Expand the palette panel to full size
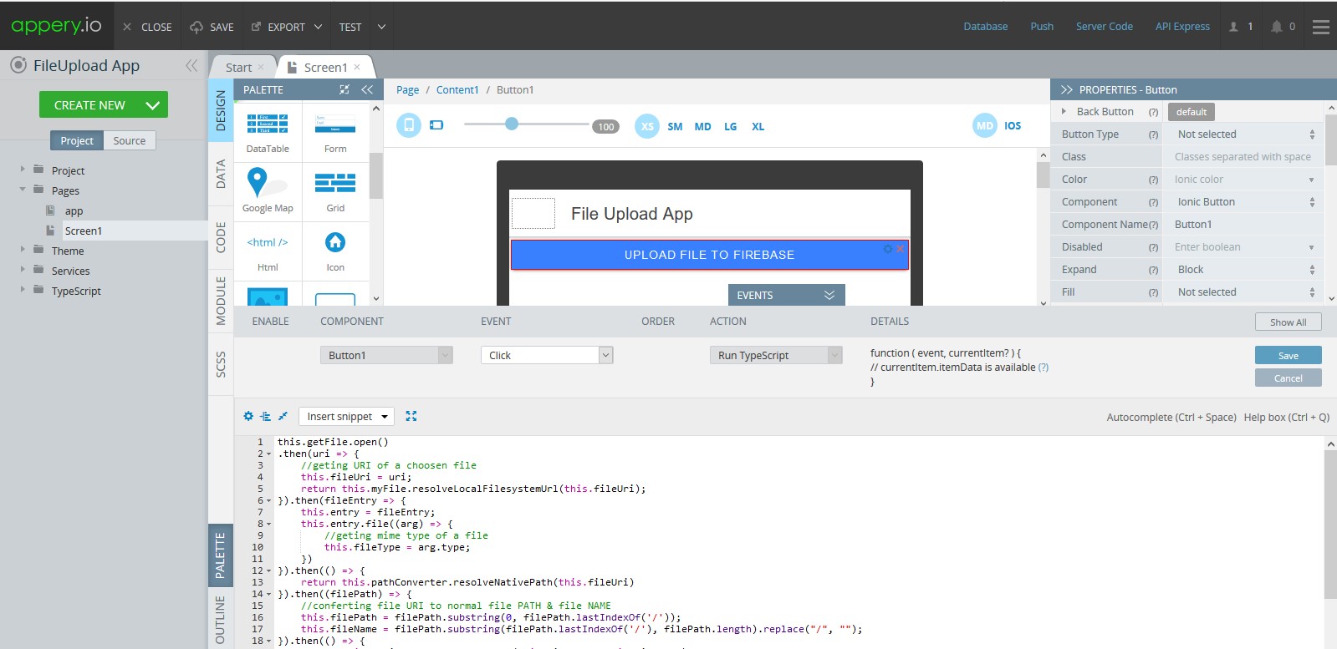 coord(344,89)
